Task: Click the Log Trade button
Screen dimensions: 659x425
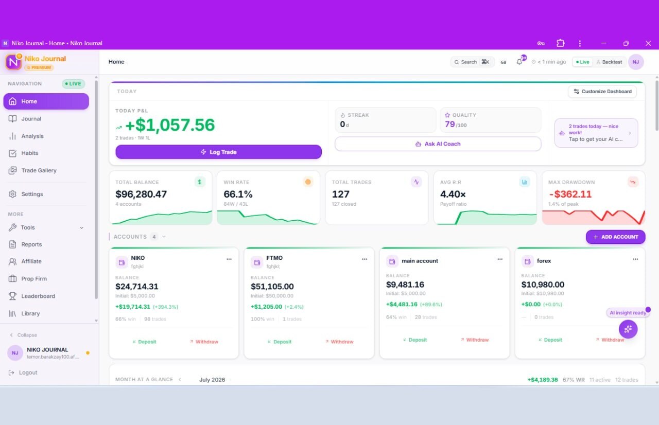Action: click(218, 152)
